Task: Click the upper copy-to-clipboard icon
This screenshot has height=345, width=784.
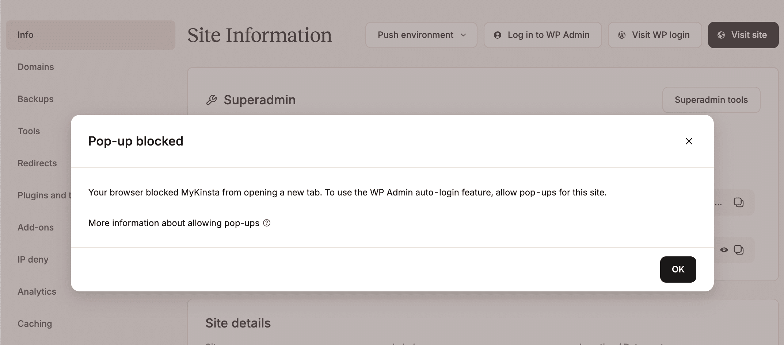Action: tap(738, 202)
